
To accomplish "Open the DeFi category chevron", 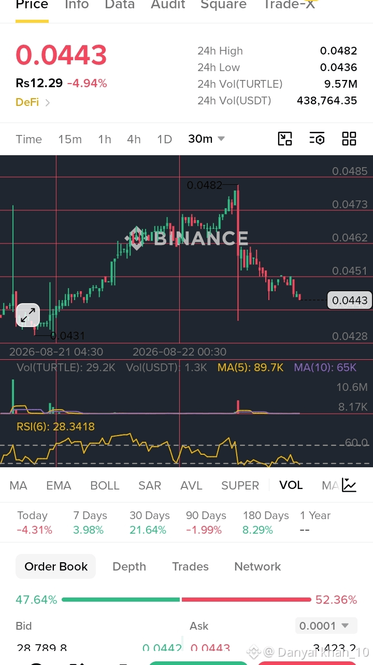I will coord(48,103).
